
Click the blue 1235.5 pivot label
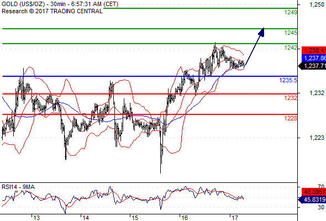[x=288, y=80]
